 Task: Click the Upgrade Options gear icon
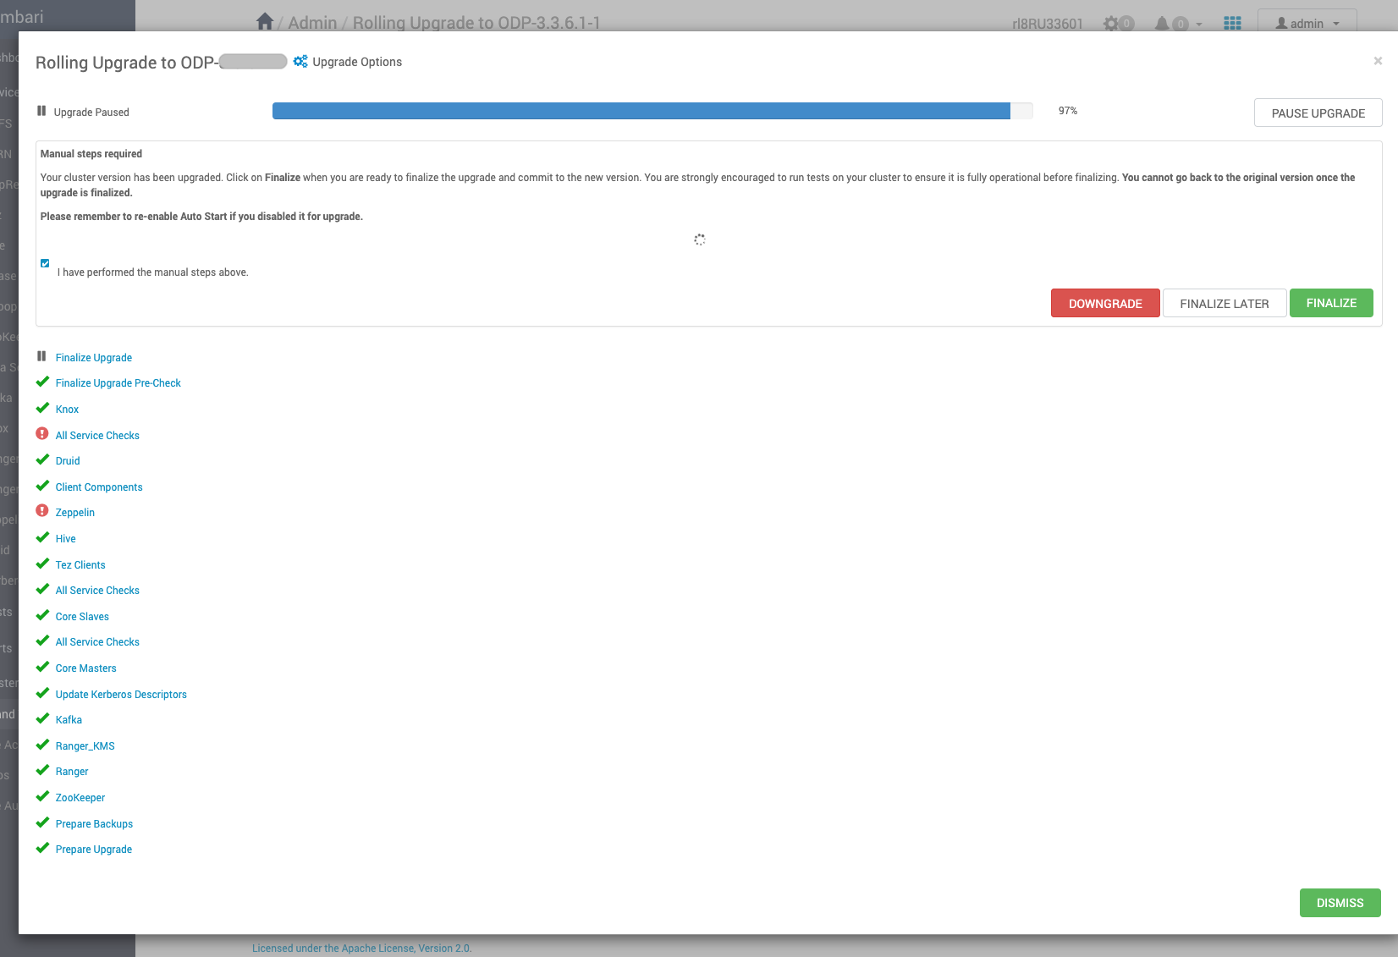click(x=300, y=61)
